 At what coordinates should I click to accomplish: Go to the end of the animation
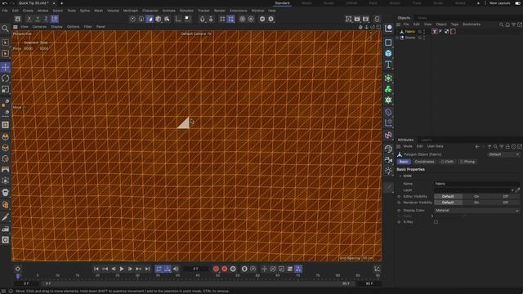(147, 269)
